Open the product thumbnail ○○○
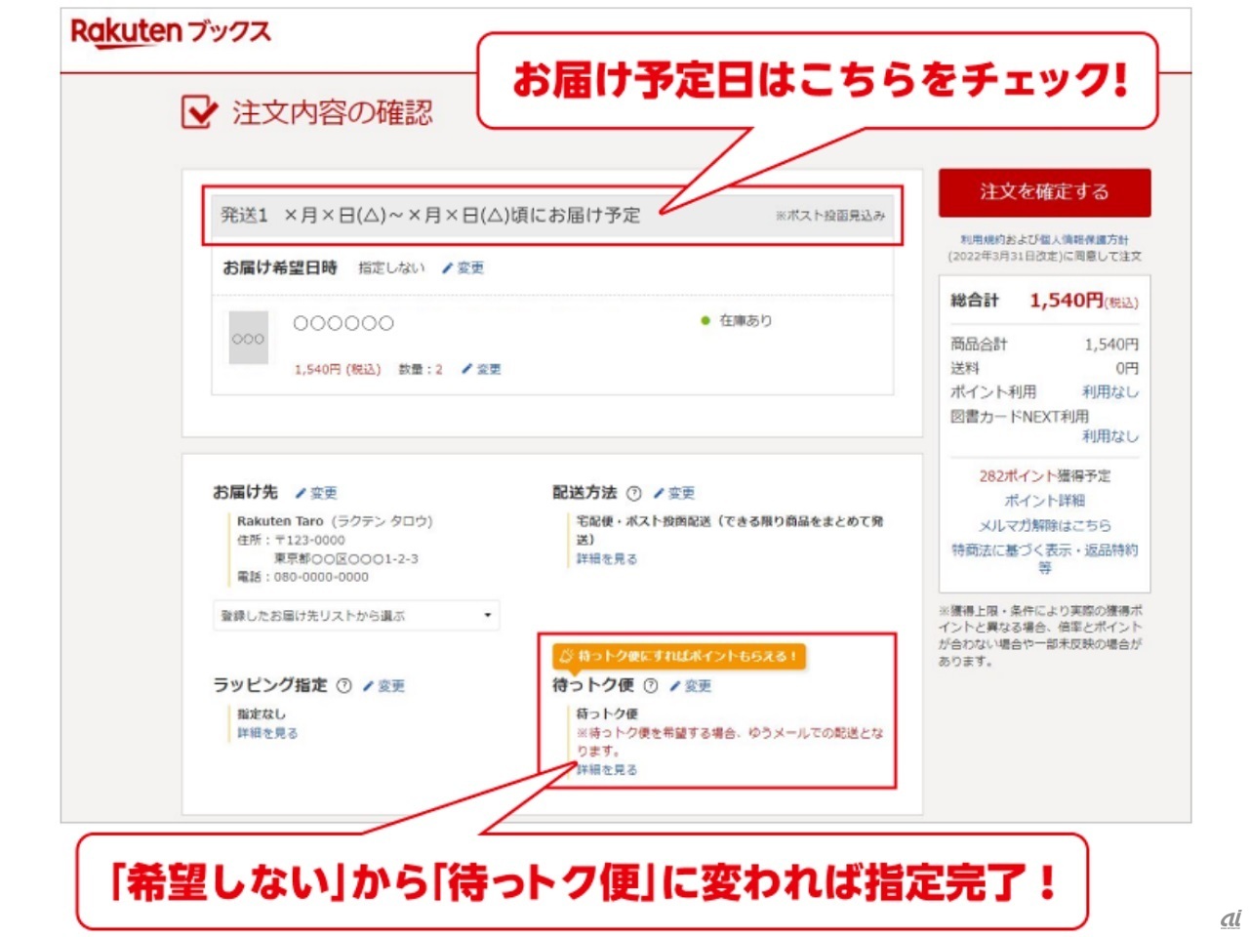This screenshot has height=937, width=1249. (248, 339)
